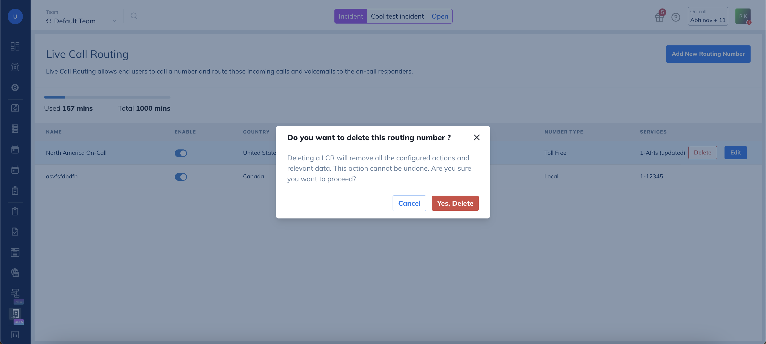Click the used minutes progress bar
This screenshot has height=344, width=766.
click(107, 97)
